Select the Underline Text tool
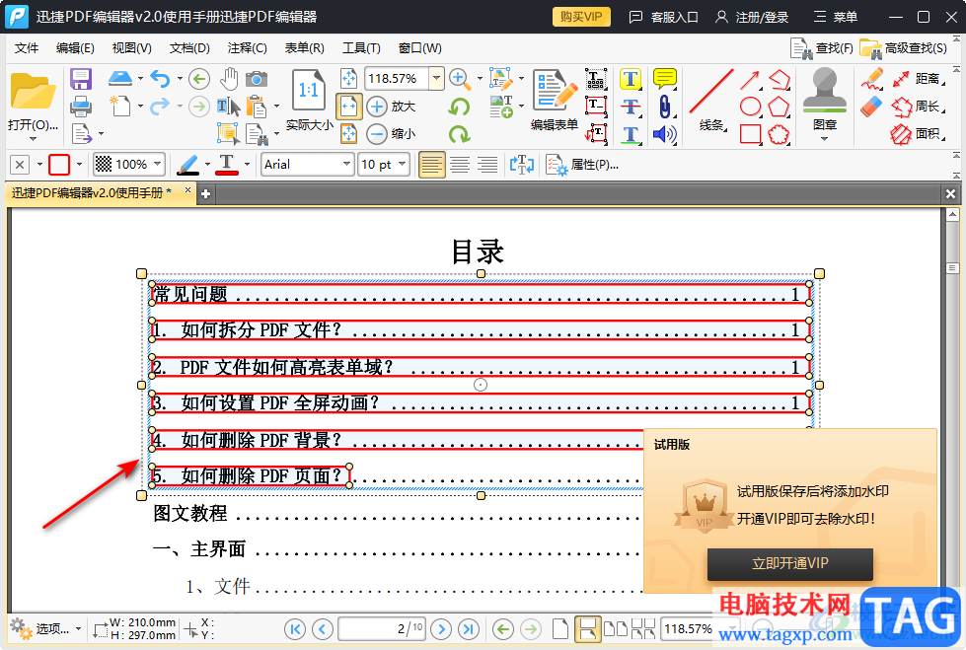 click(x=631, y=134)
